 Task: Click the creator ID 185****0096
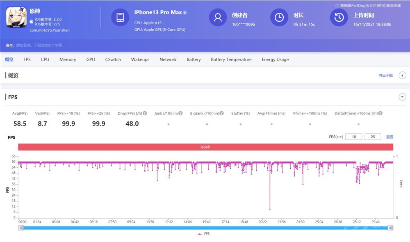point(243,24)
